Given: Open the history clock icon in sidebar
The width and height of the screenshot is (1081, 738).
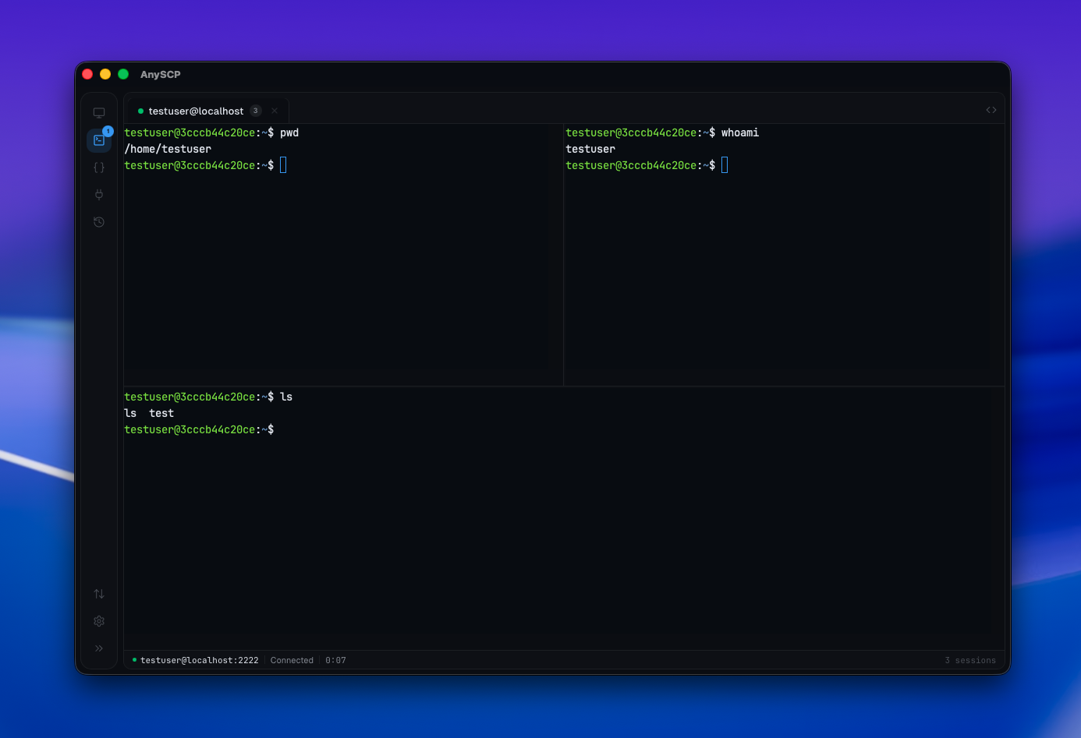Looking at the screenshot, I should [x=99, y=222].
